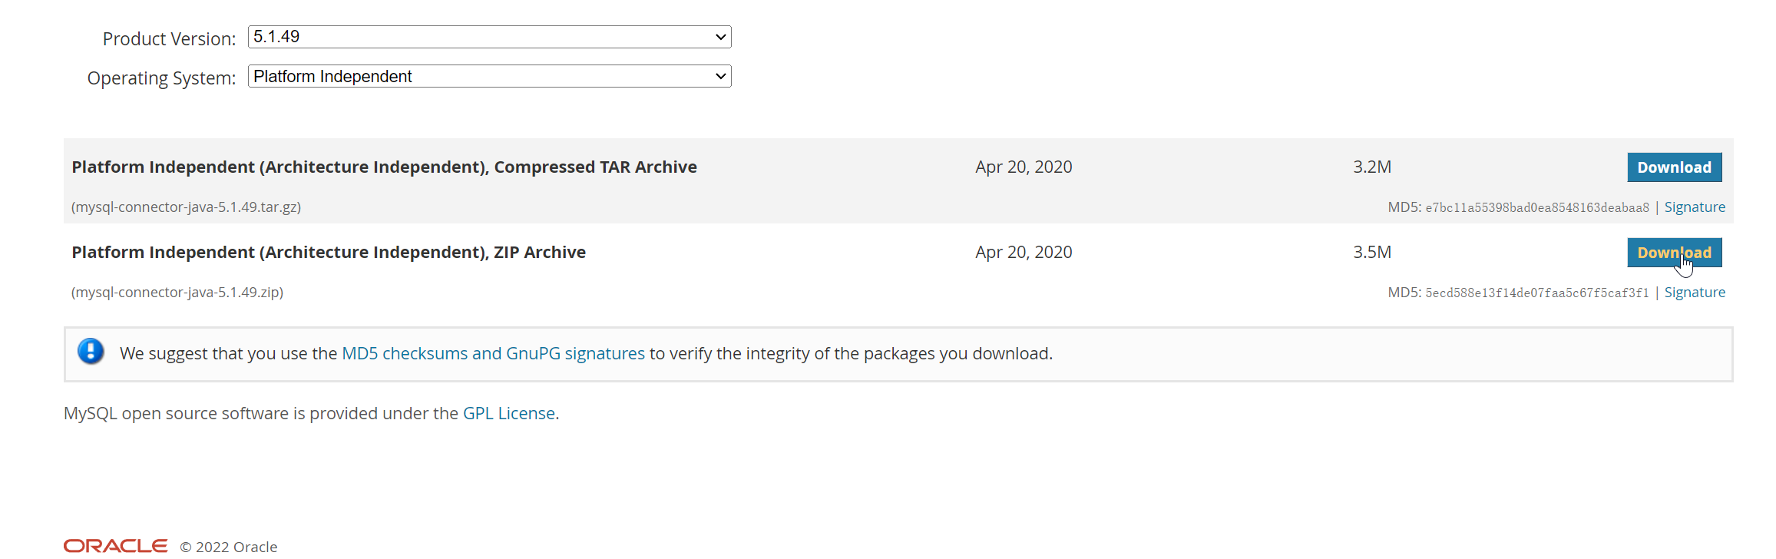The height and width of the screenshot is (559, 1776).
Task: Click the Compressed TAR Archive title text
Action: pyautogui.click(x=384, y=167)
